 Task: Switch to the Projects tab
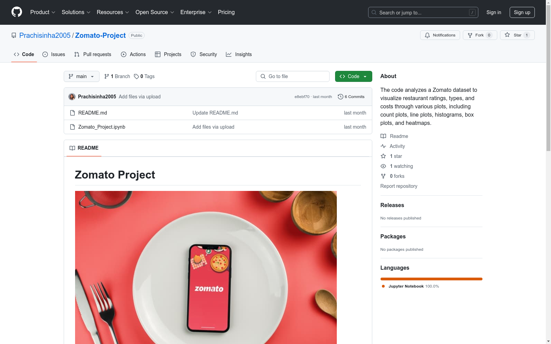coord(168,54)
